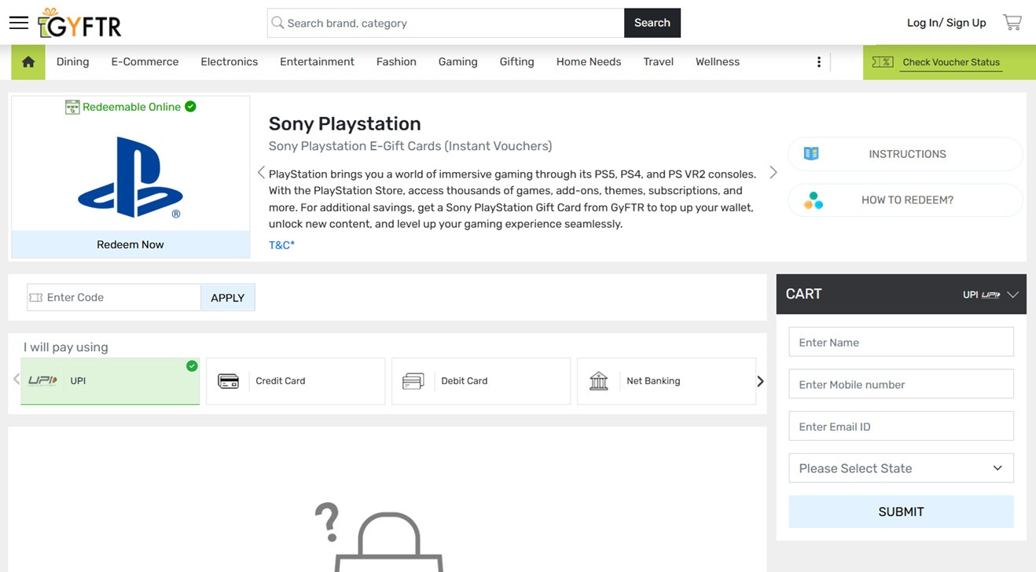
Task: Click the GyFTR logo
Action: [80, 24]
